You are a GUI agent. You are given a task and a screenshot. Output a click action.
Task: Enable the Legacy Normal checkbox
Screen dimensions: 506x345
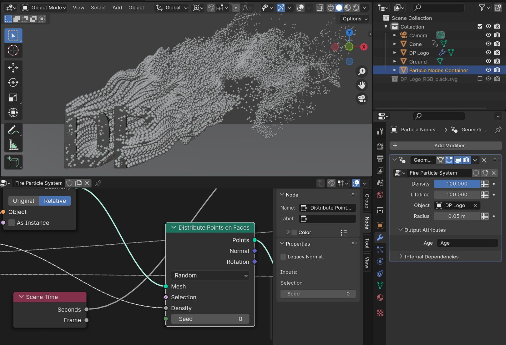(x=283, y=257)
